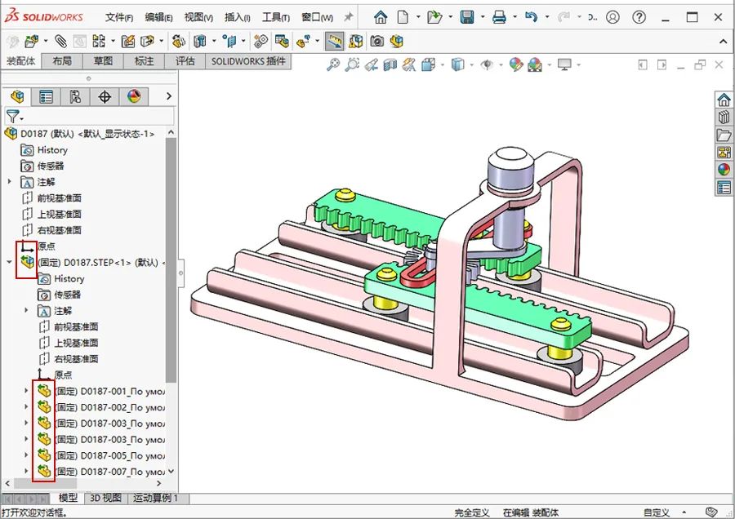Pin the menu bar with pushpin
The width and height of the screenshot is (735, 519).
tap(348, 17)
